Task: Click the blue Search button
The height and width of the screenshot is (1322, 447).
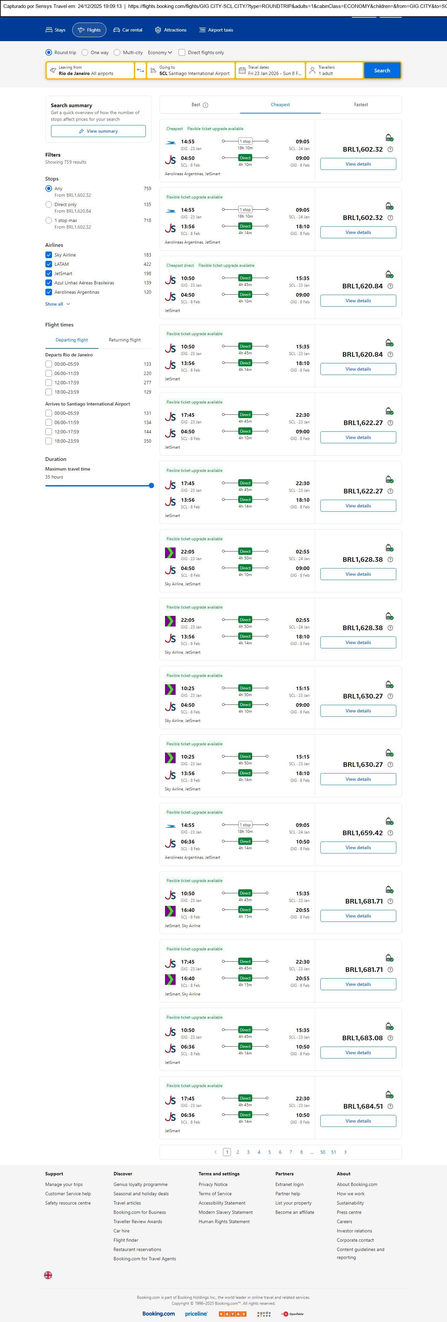Action: [382, 70]
